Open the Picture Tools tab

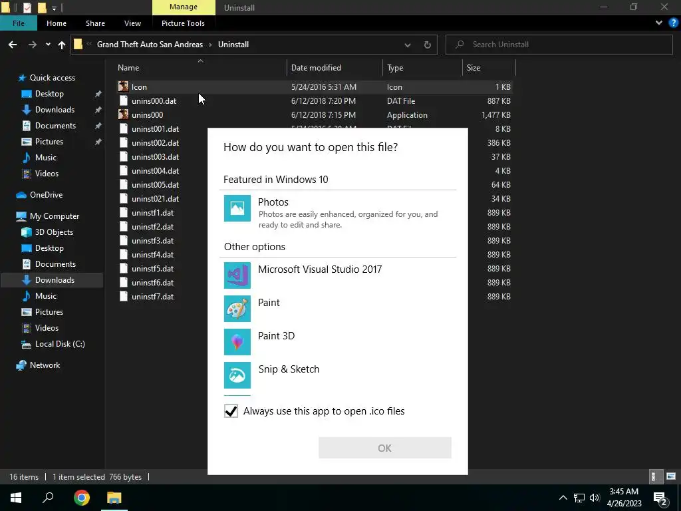pyautogui.click(x=183, y=23)
